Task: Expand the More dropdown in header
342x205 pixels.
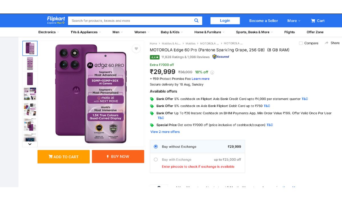Action: (x=294, y=21)
